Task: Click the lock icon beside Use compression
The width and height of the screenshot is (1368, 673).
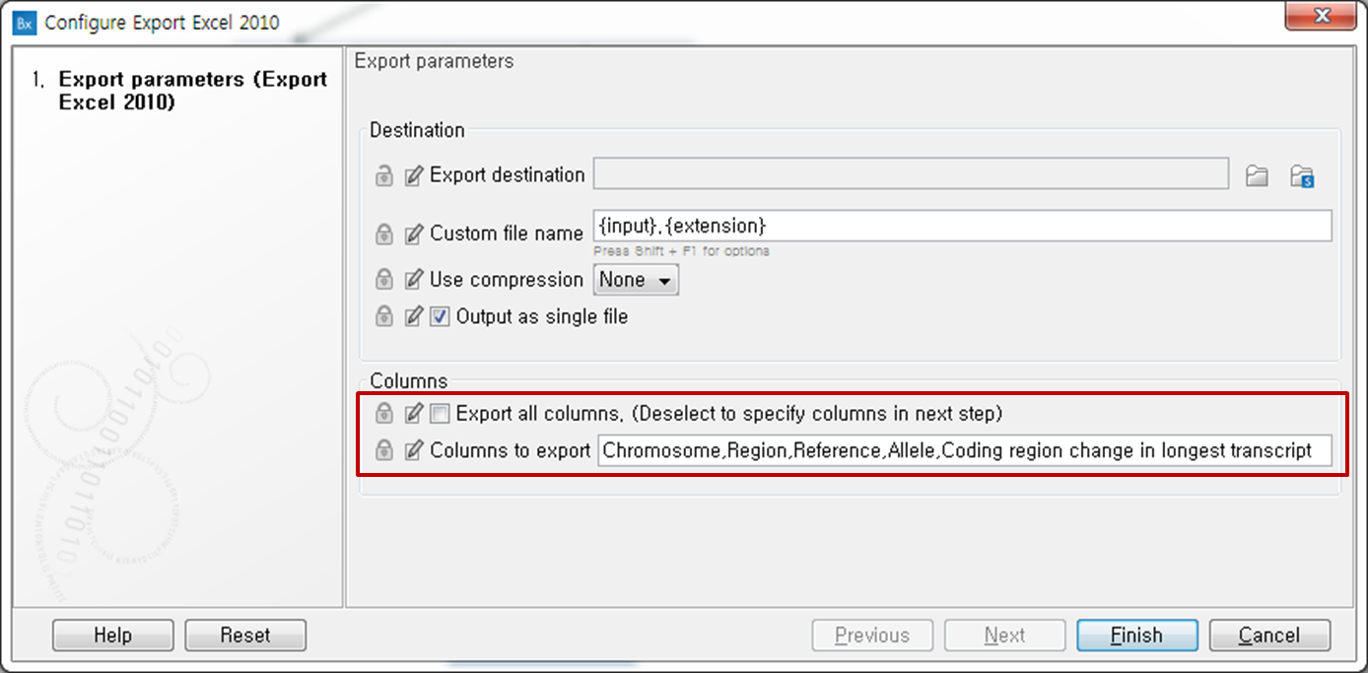Action: [384, 280]
